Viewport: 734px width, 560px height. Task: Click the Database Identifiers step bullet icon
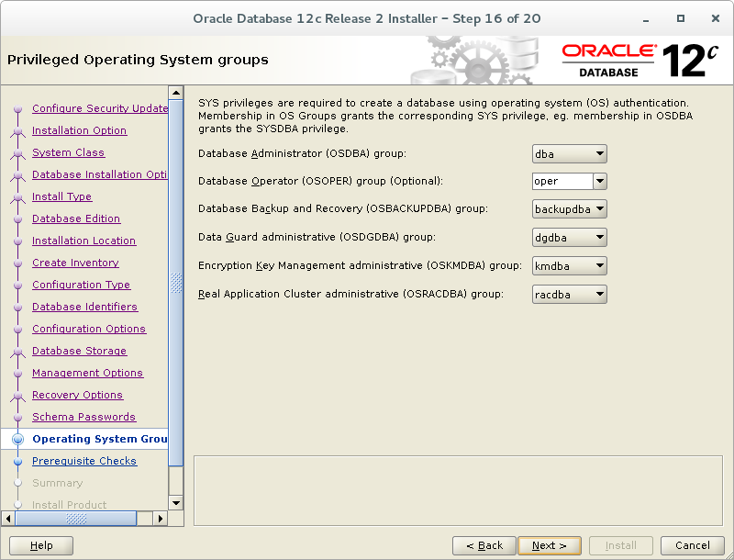coord(17,308)
